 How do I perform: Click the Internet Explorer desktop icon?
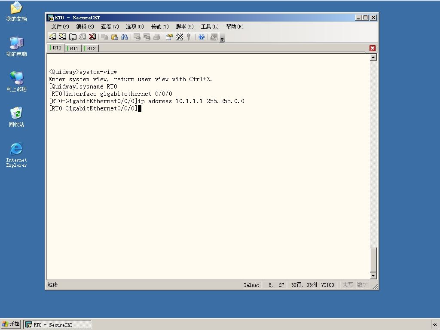(x=16, y=155)
